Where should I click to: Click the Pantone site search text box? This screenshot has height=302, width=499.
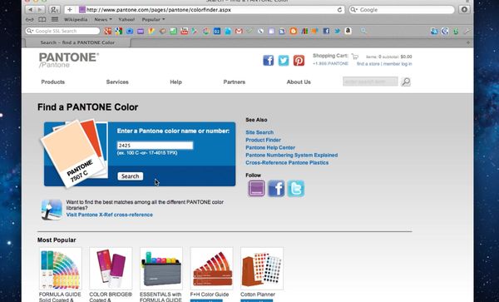pos(370,82)
